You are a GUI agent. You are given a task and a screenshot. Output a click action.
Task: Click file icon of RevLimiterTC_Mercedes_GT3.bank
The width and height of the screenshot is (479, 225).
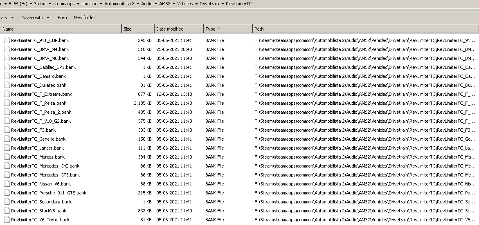click(7, 175)
